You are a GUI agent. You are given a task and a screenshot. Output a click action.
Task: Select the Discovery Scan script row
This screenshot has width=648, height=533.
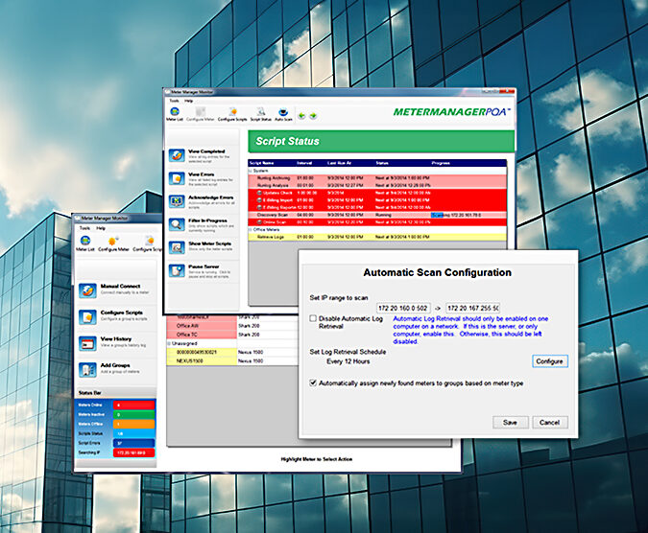tap(377, 215)
